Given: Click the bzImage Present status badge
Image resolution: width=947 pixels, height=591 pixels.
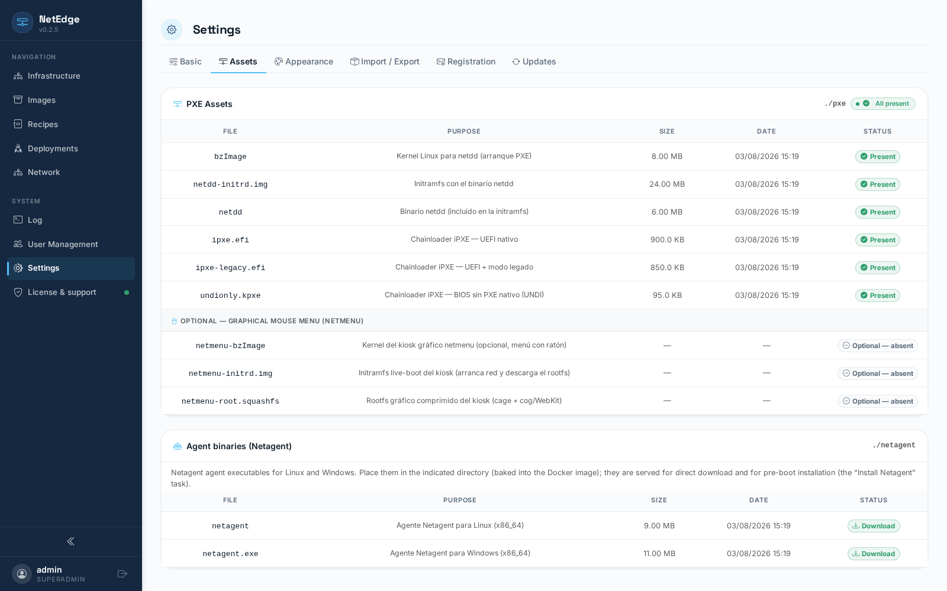Looking at the screenshot, I should (x=878, y=157).
